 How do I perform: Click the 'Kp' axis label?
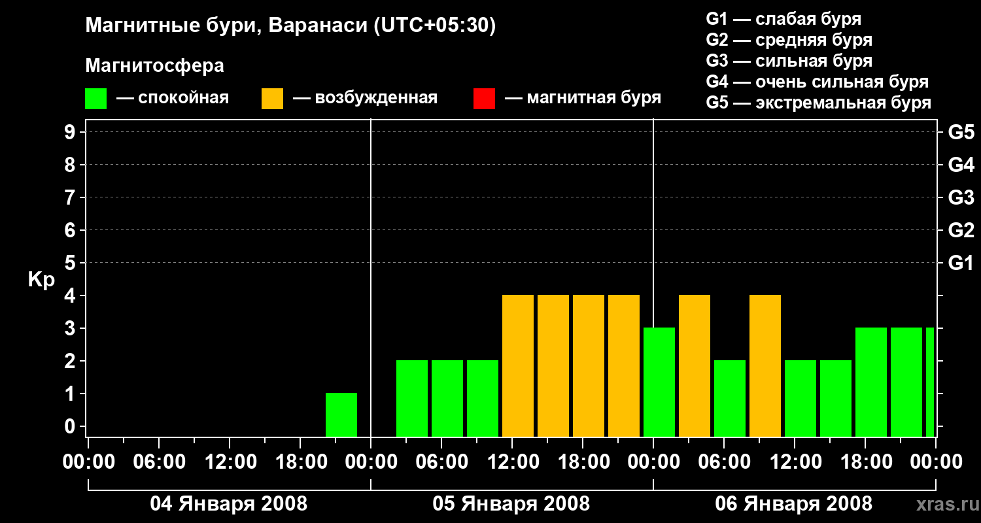pyautogui.click(x=41, y=279)
